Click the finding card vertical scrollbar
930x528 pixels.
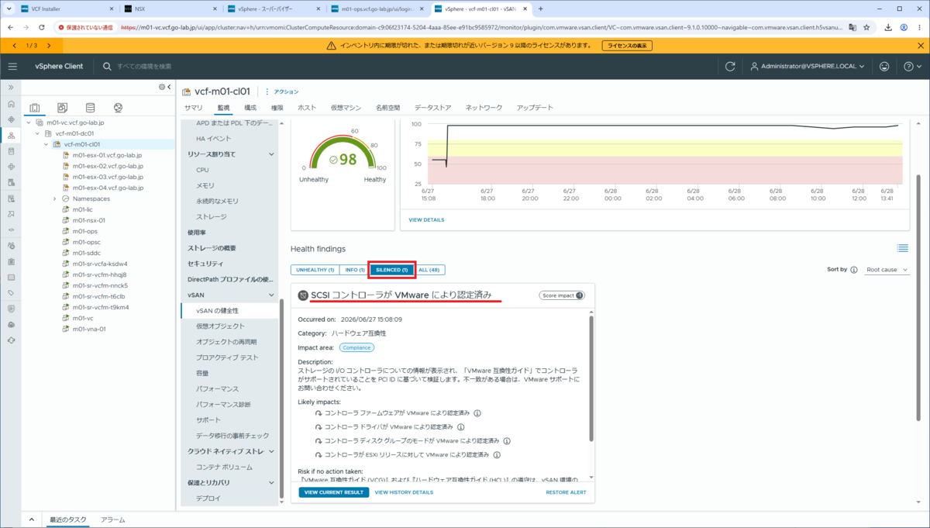tap(592, 380)
